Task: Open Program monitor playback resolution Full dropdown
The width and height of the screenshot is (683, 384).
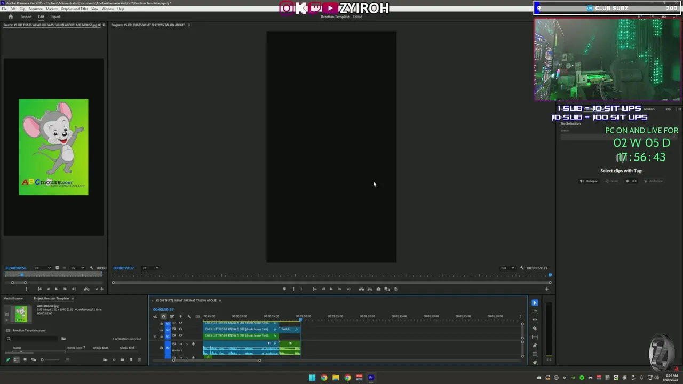Action: click(507, 268)
